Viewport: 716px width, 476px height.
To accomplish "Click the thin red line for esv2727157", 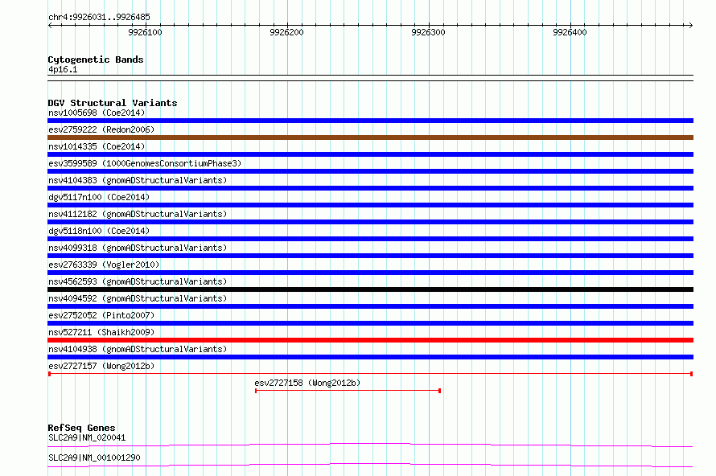I will 370,374.
